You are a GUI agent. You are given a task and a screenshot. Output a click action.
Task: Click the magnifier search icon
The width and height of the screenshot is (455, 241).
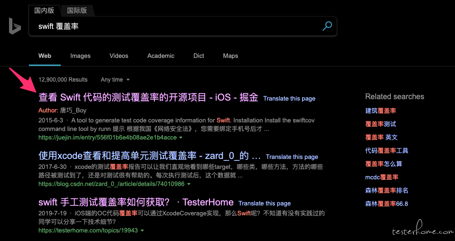tap(327, 26)
